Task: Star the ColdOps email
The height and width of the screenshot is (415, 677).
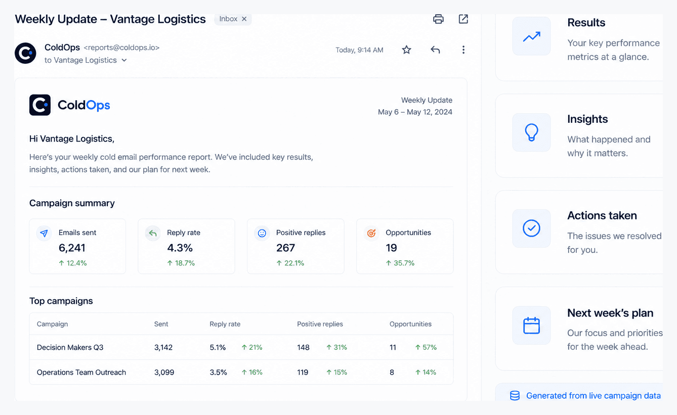Action: click(x=406, y=50)
